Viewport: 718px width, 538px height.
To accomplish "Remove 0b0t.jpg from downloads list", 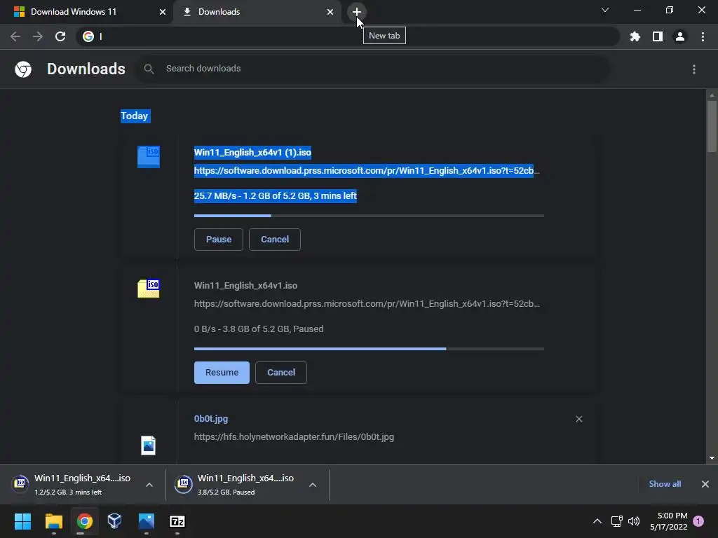I will [578, 419].
